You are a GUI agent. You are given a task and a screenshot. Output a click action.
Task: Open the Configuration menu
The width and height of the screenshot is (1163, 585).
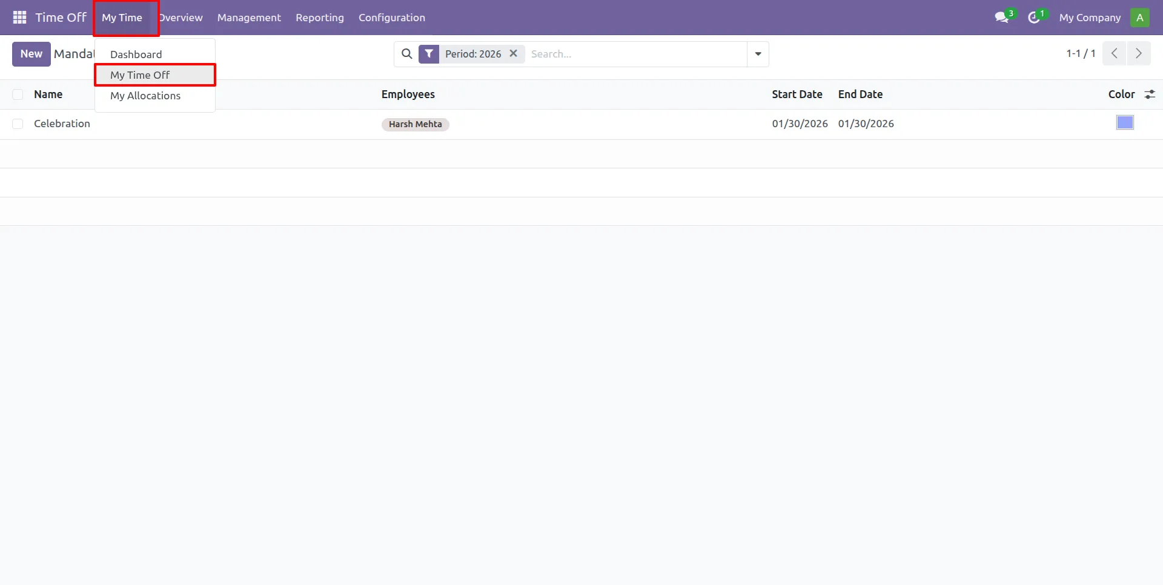pos(391,18)
